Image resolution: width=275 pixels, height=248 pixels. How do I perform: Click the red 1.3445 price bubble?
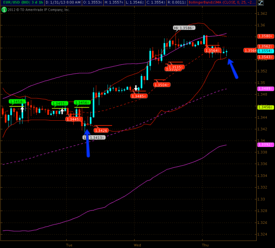point(74,119)
